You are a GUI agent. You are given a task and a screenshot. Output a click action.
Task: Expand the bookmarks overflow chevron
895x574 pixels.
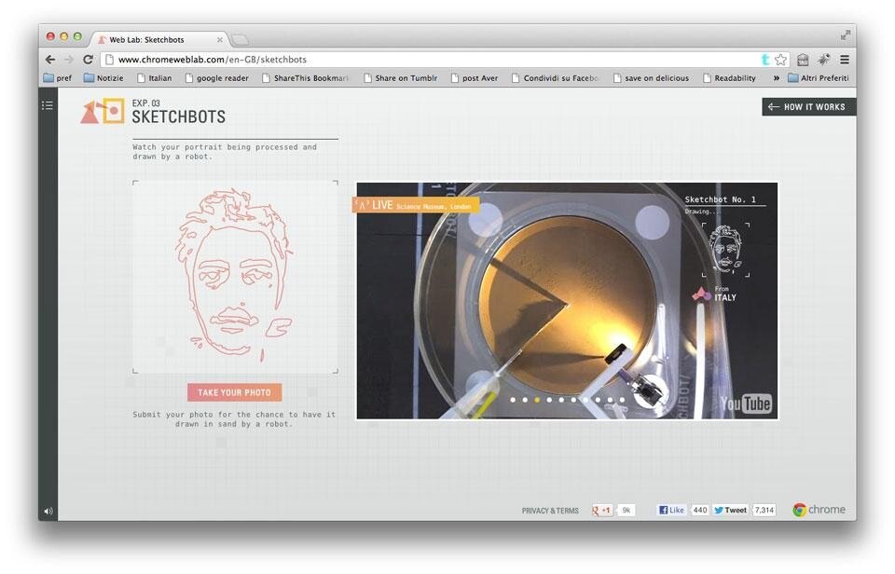[776, 78]
